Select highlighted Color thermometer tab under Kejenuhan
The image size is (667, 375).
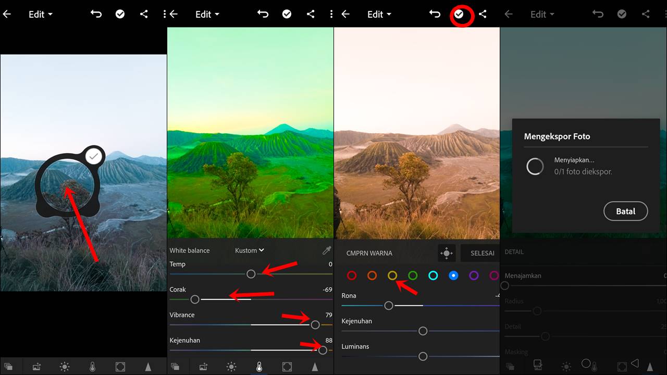(260, 367)
